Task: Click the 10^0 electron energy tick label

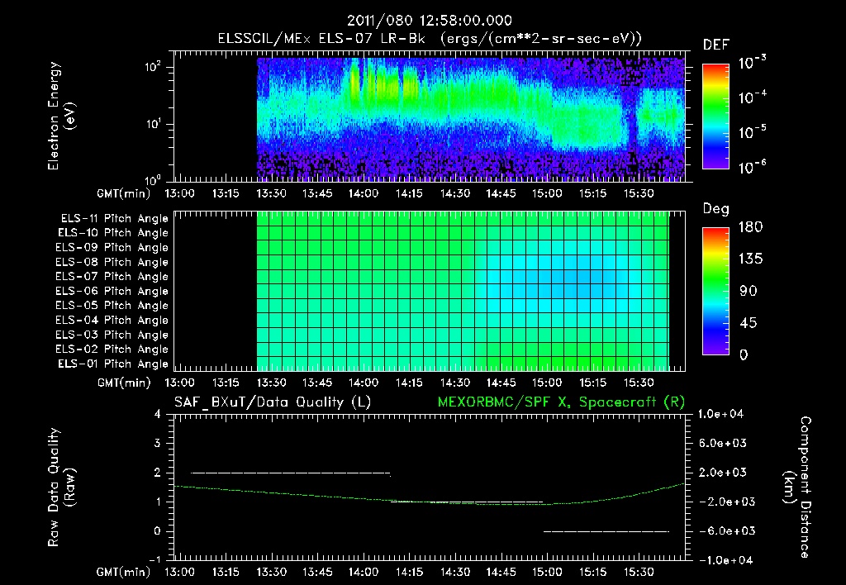Action: (153, 179)
